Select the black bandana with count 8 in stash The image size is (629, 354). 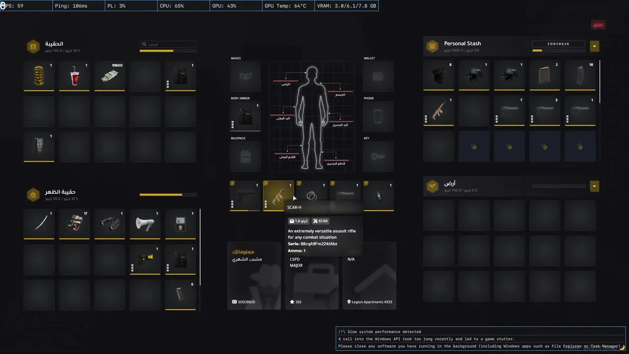coord(439,76)
